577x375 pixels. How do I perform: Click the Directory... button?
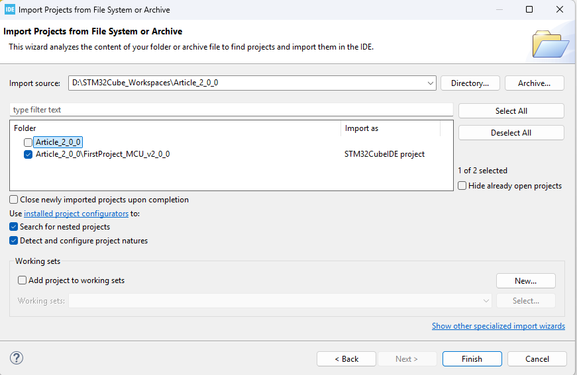coord(470,83)
